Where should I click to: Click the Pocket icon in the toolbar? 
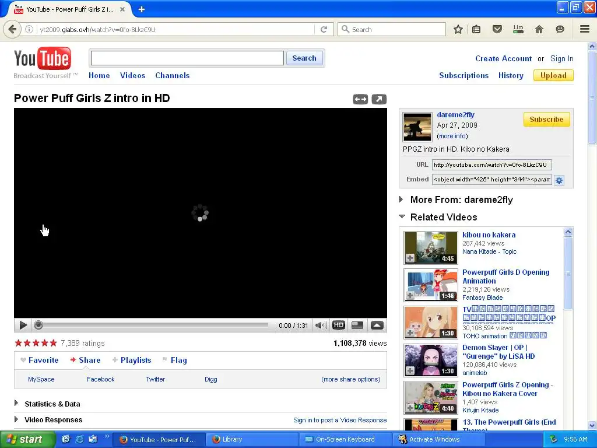tap(497, 29)
